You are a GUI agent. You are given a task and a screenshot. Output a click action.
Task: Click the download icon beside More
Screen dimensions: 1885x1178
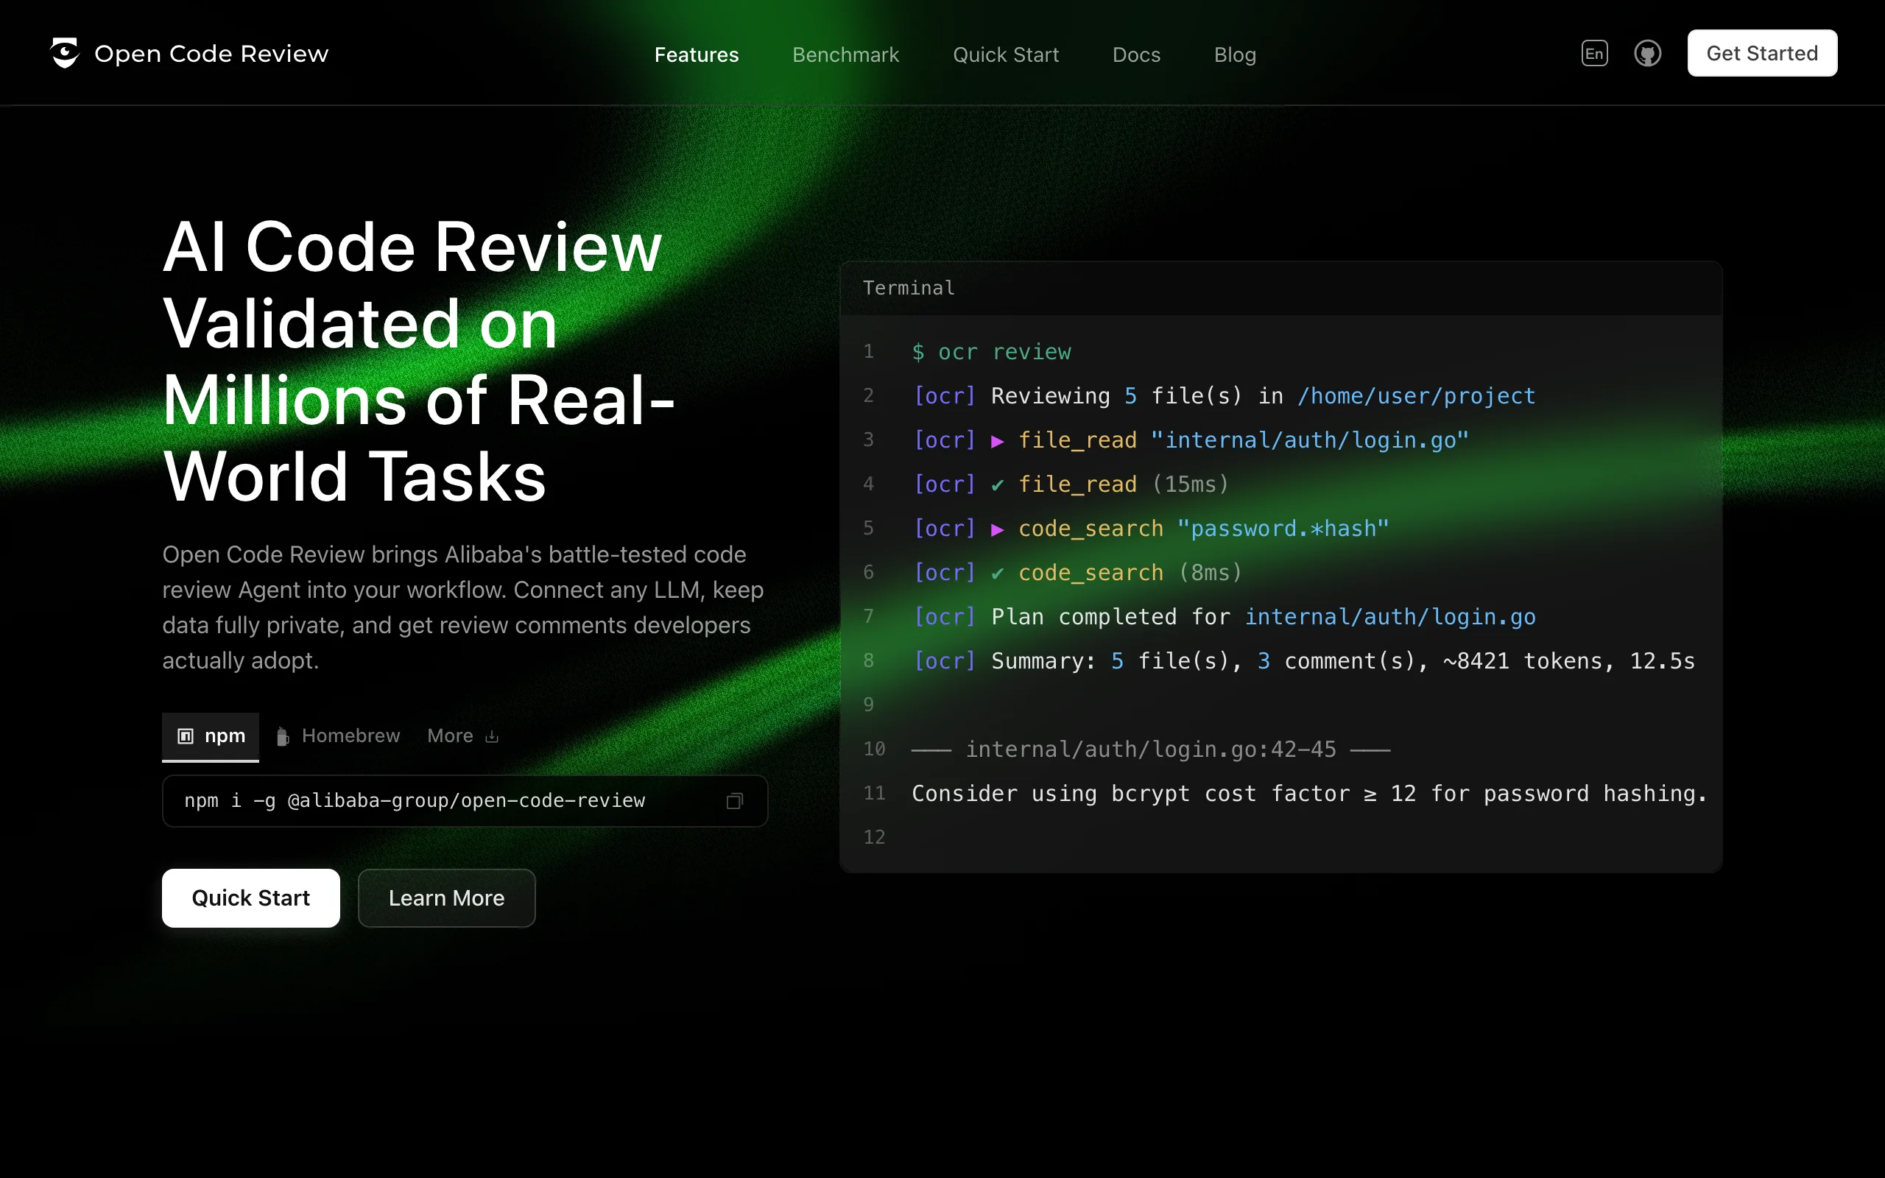point(492,736)
